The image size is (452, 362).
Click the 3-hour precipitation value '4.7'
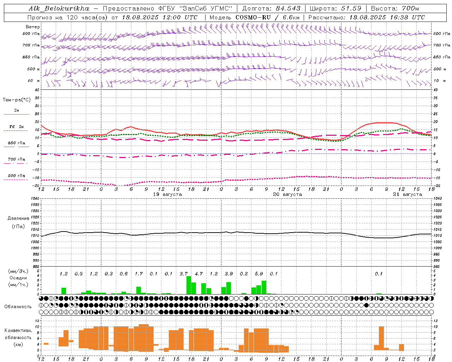(199, 274)
